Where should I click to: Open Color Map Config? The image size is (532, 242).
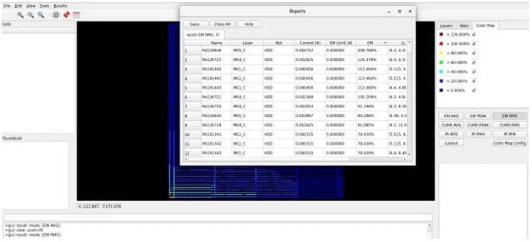pyautogui.click(x=510, y=143)
